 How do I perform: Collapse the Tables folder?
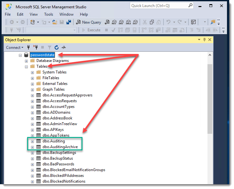27,67
